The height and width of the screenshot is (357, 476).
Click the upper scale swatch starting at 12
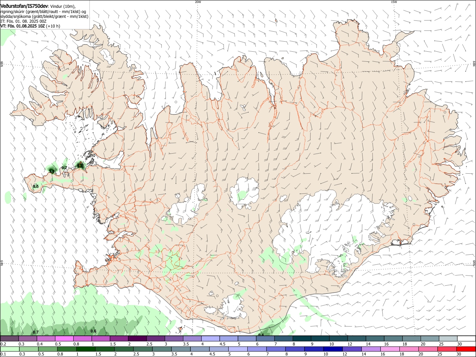coord(357,339)
